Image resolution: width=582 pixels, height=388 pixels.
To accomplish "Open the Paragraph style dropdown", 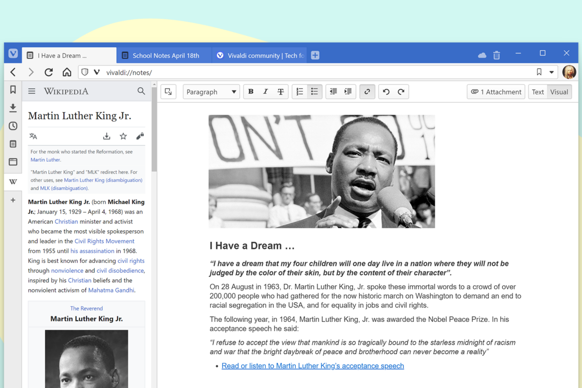I will (x=211, y=92).
